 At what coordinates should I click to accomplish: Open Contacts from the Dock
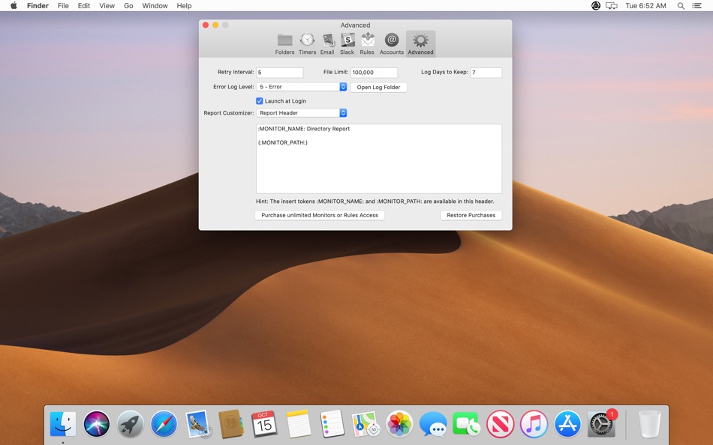click(x=231, y=424)
